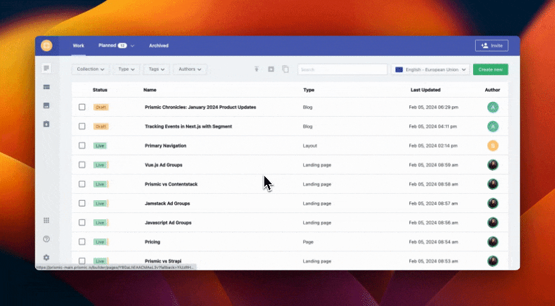The width and height of the screenshot is (555, 306).
Task: Select checkbox for Prismic Chronicles document
Action: click(82, 107)
